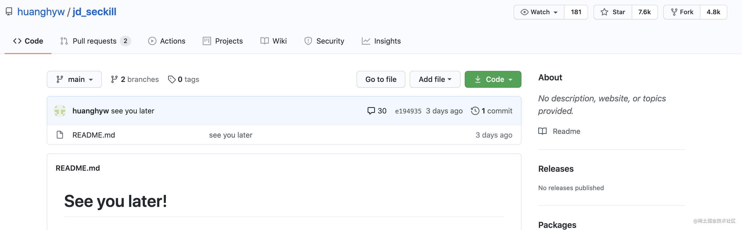This screenshot has height=230, width=742.
Task: Open the Security tab
Action: pos(324,41)
